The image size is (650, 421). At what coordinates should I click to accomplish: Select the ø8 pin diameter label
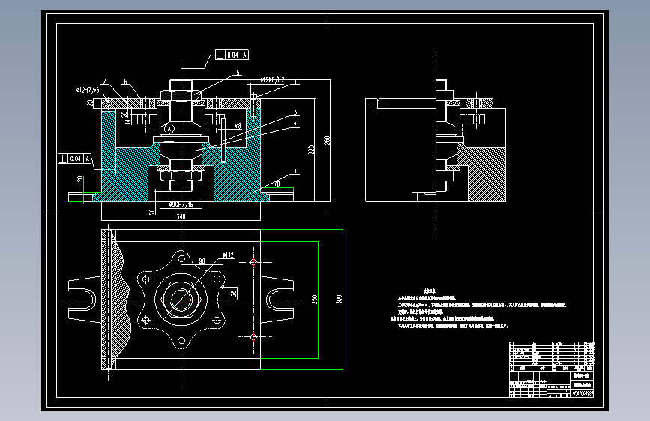[238, 126]
